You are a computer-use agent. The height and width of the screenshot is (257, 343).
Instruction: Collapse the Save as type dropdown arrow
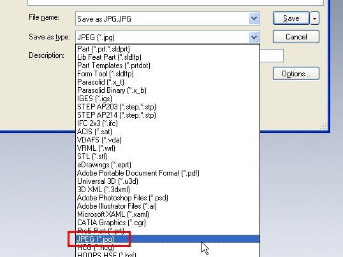[x=254, y=38]
